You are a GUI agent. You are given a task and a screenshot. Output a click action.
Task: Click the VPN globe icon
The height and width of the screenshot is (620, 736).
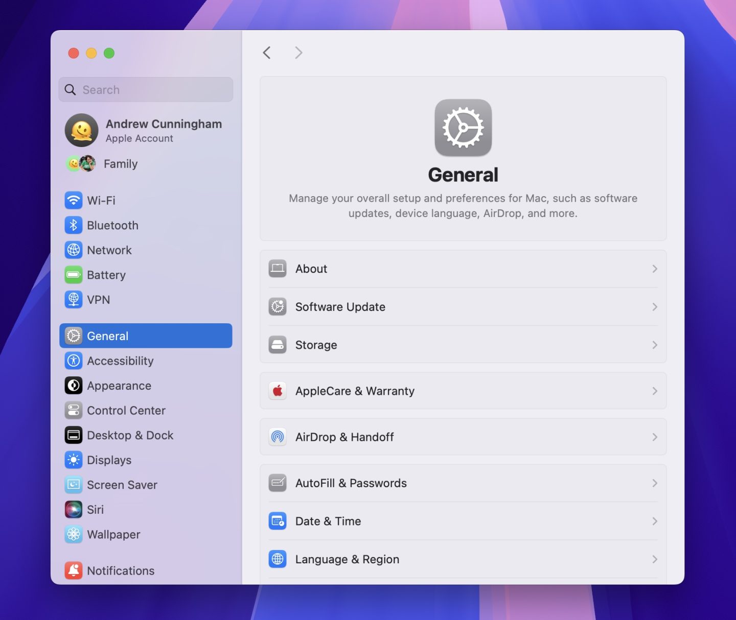(x=74, y=300)
